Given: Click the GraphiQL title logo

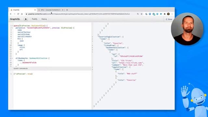Looking at the screenshot, I should (15, 19).
